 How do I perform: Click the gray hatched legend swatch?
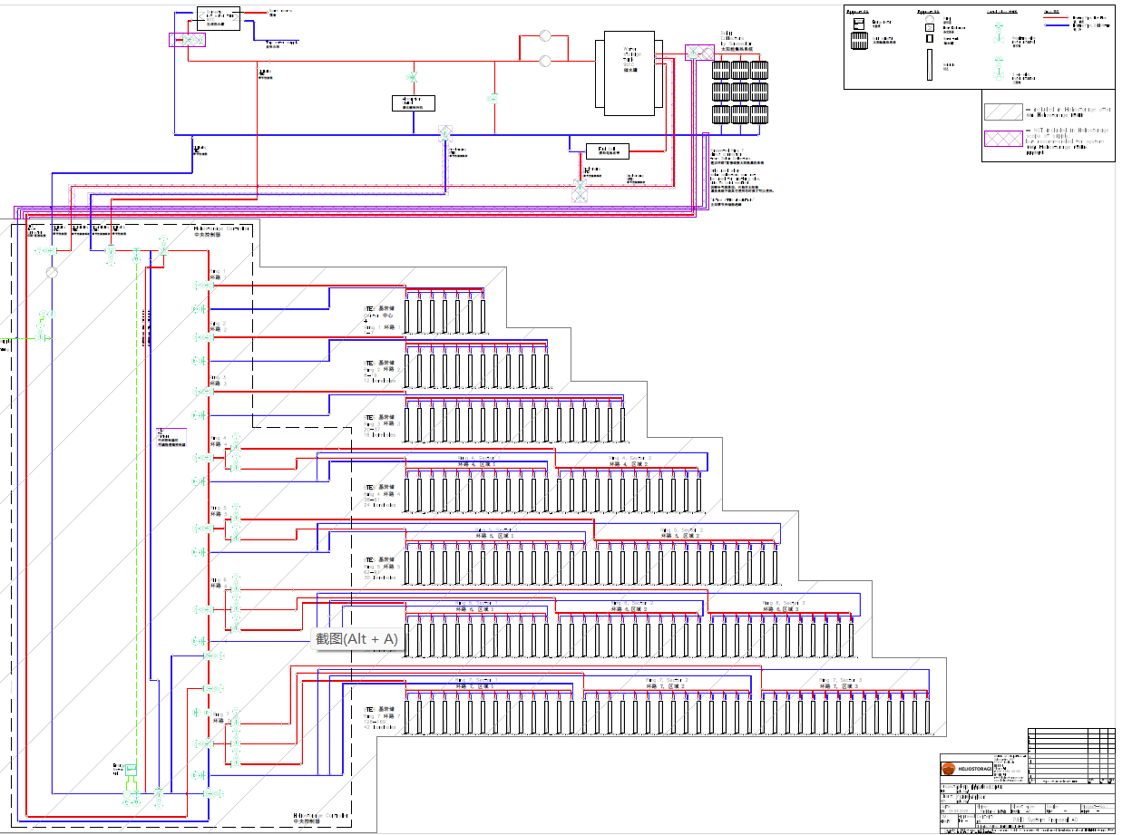coord(1003,112)
